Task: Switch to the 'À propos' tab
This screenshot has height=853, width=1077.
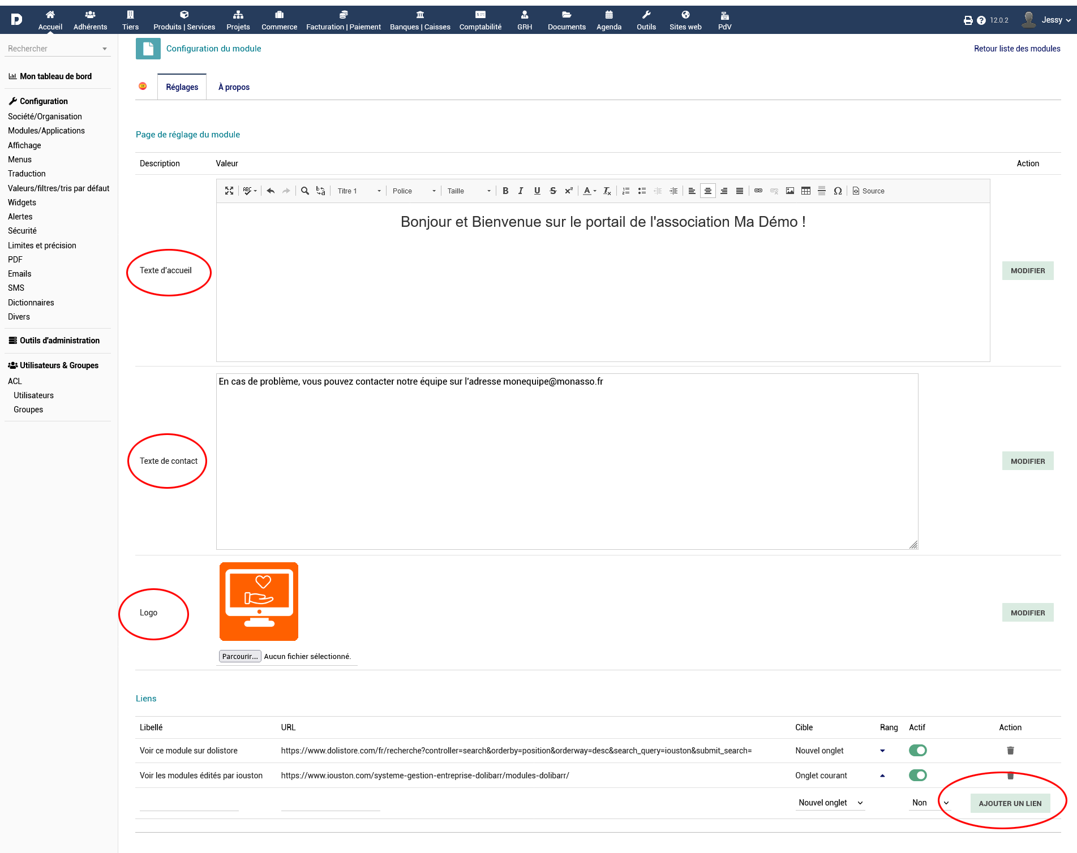Action: click(234, 87)
